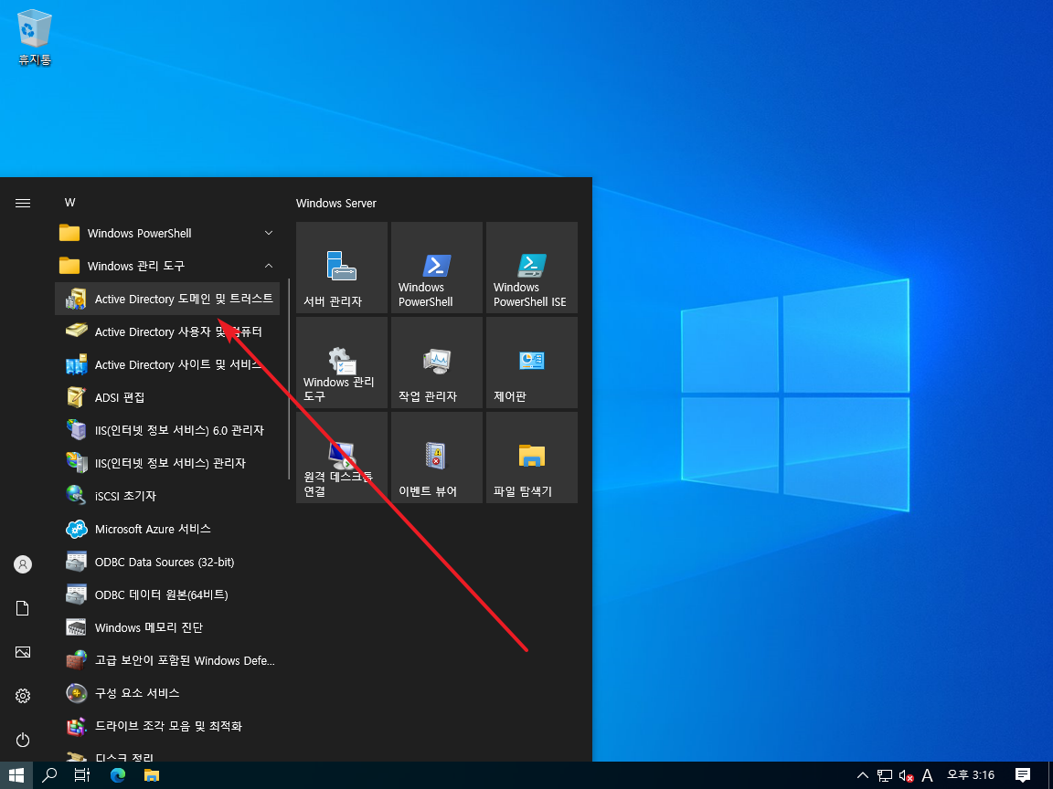Open Documents from Start menu sidebar
1053x789 pixels.
(23, 608)
